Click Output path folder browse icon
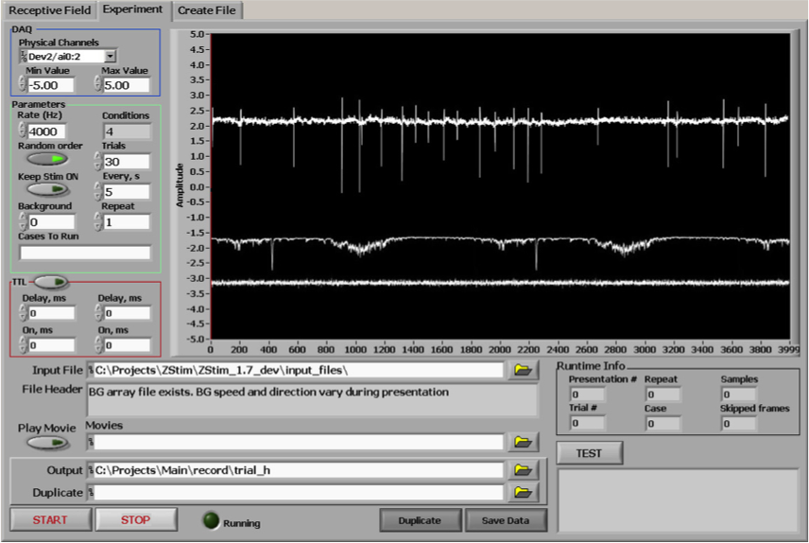 pyautogui.click(x=521, y=470)
